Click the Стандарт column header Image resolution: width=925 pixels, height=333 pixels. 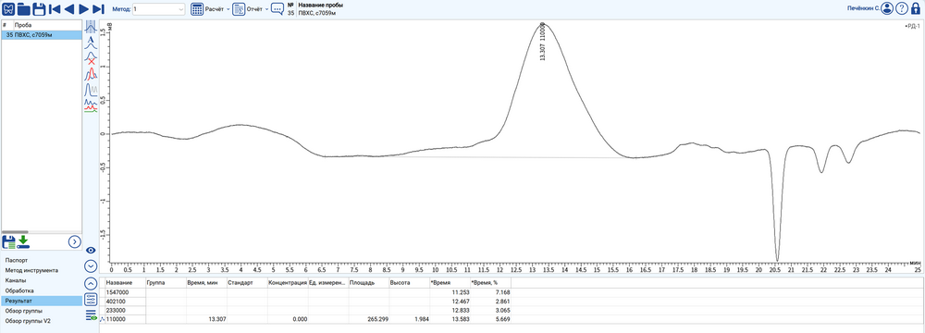coord(247,283)
